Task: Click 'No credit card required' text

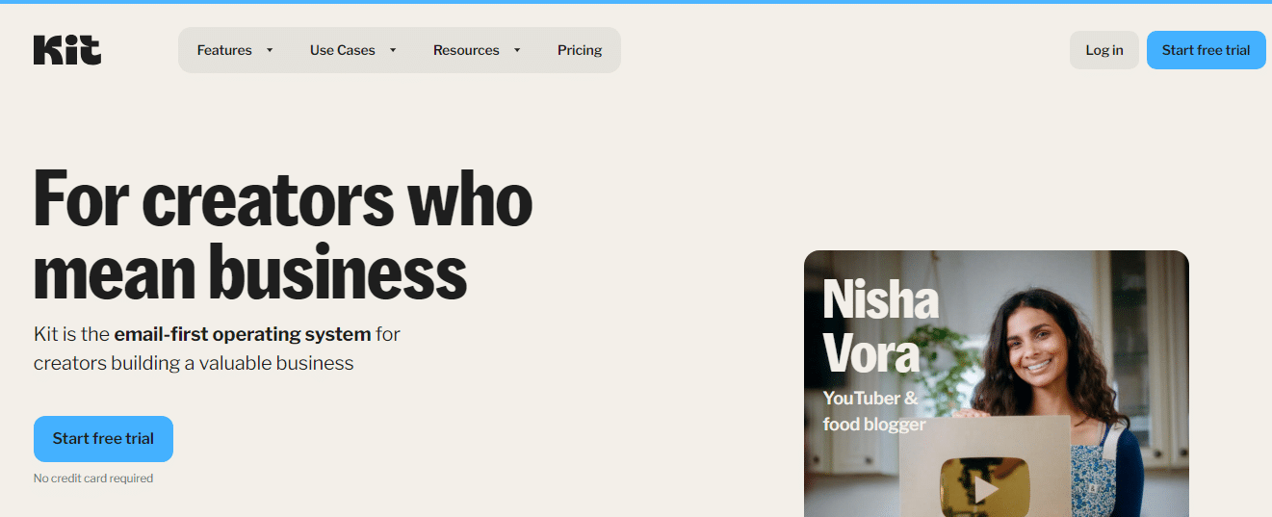Action: (x=93, y=478)
